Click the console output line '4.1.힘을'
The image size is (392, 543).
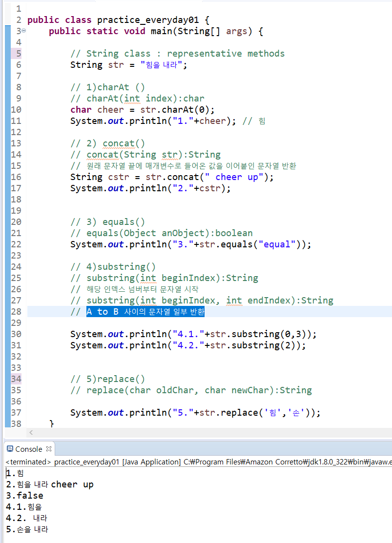coord(24,507)
